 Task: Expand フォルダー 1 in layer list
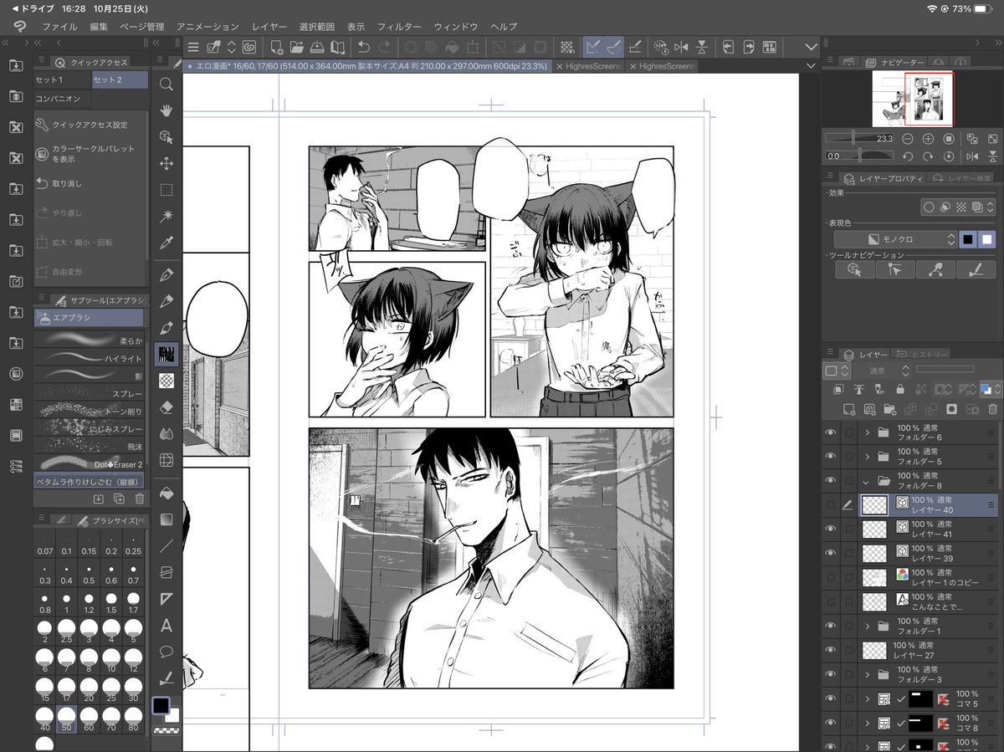coord(868,626)
